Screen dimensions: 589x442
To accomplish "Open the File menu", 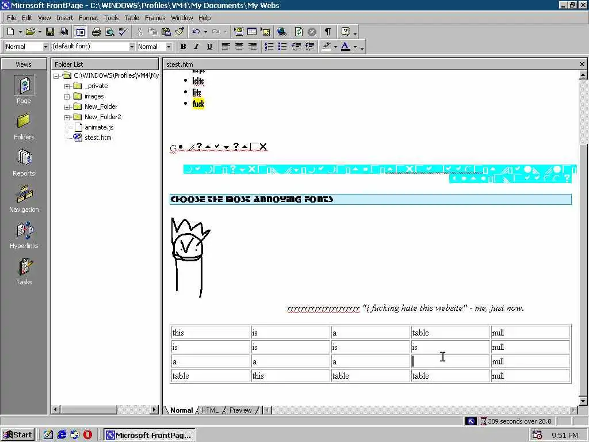I will (12, 18).
